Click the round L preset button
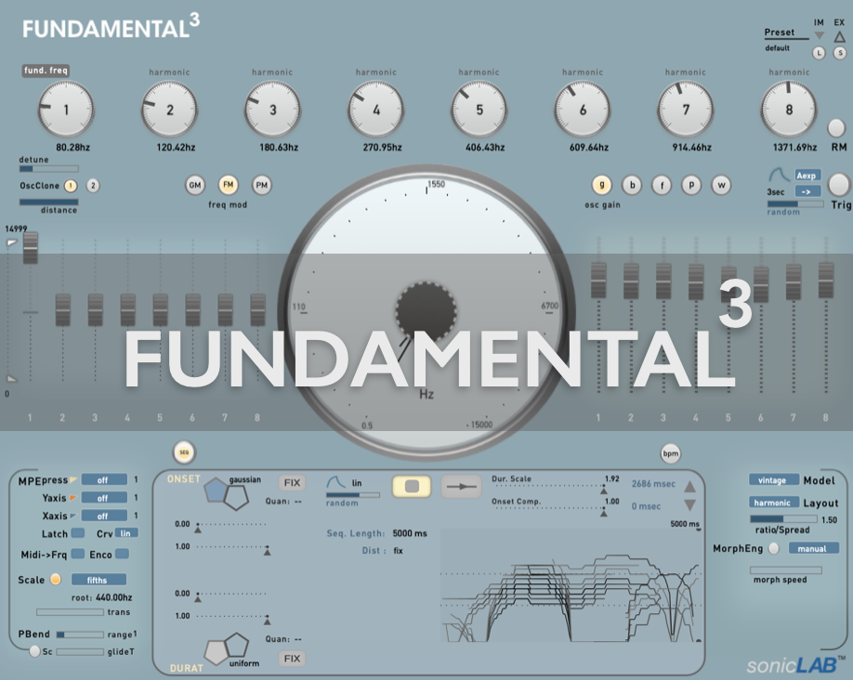The width and height of the screenshot is (853, 680). pos(819,53)
